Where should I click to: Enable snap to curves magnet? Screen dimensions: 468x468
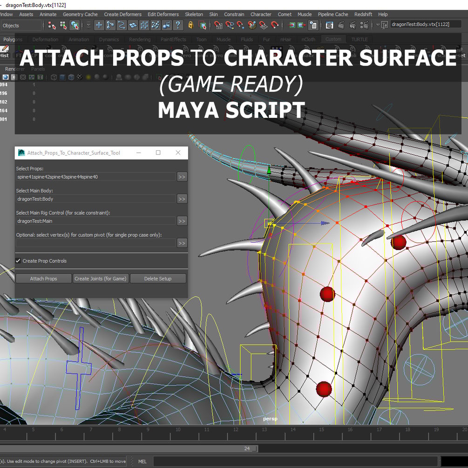point(230,26)
